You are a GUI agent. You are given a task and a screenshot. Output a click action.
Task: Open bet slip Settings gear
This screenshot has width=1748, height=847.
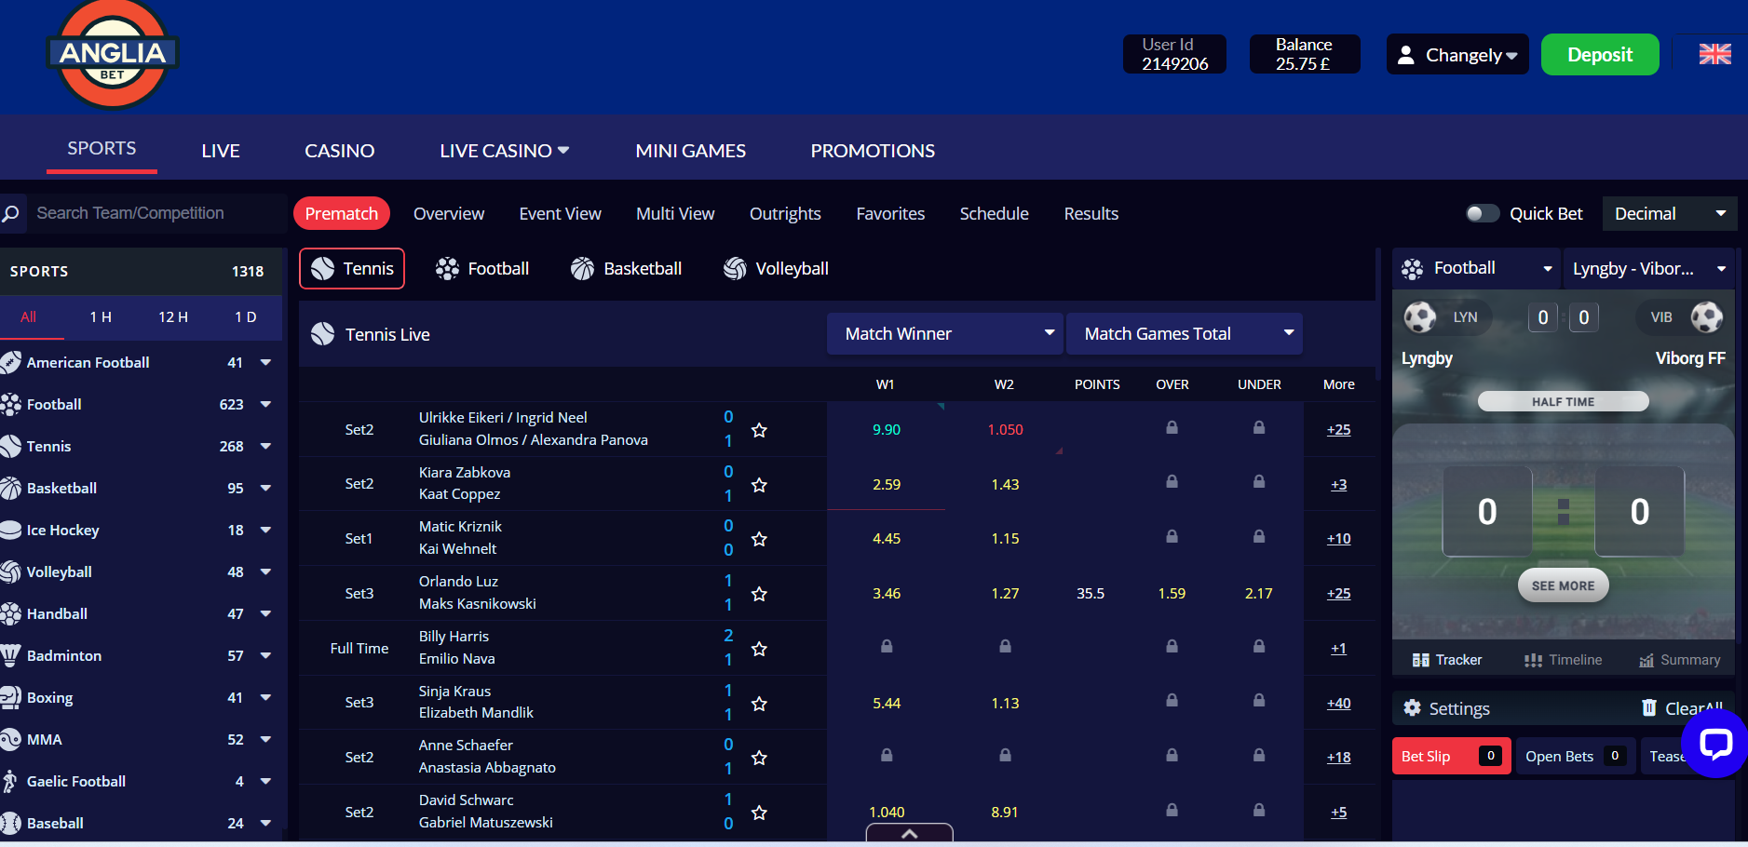tap(1413, 708)
